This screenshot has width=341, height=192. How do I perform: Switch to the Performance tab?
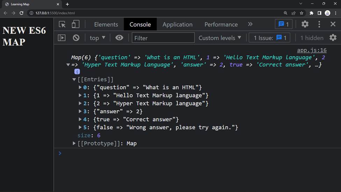point(221,25)
